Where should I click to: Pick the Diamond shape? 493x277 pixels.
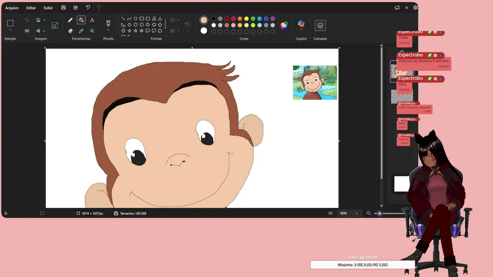[x=129, y=25]
